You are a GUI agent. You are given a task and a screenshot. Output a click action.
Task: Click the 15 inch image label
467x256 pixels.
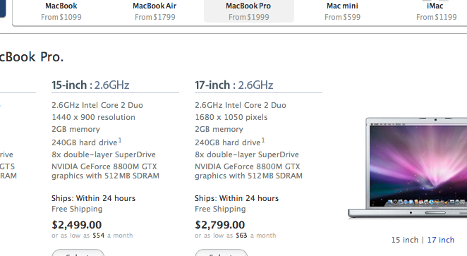click(x=405, y=240)
